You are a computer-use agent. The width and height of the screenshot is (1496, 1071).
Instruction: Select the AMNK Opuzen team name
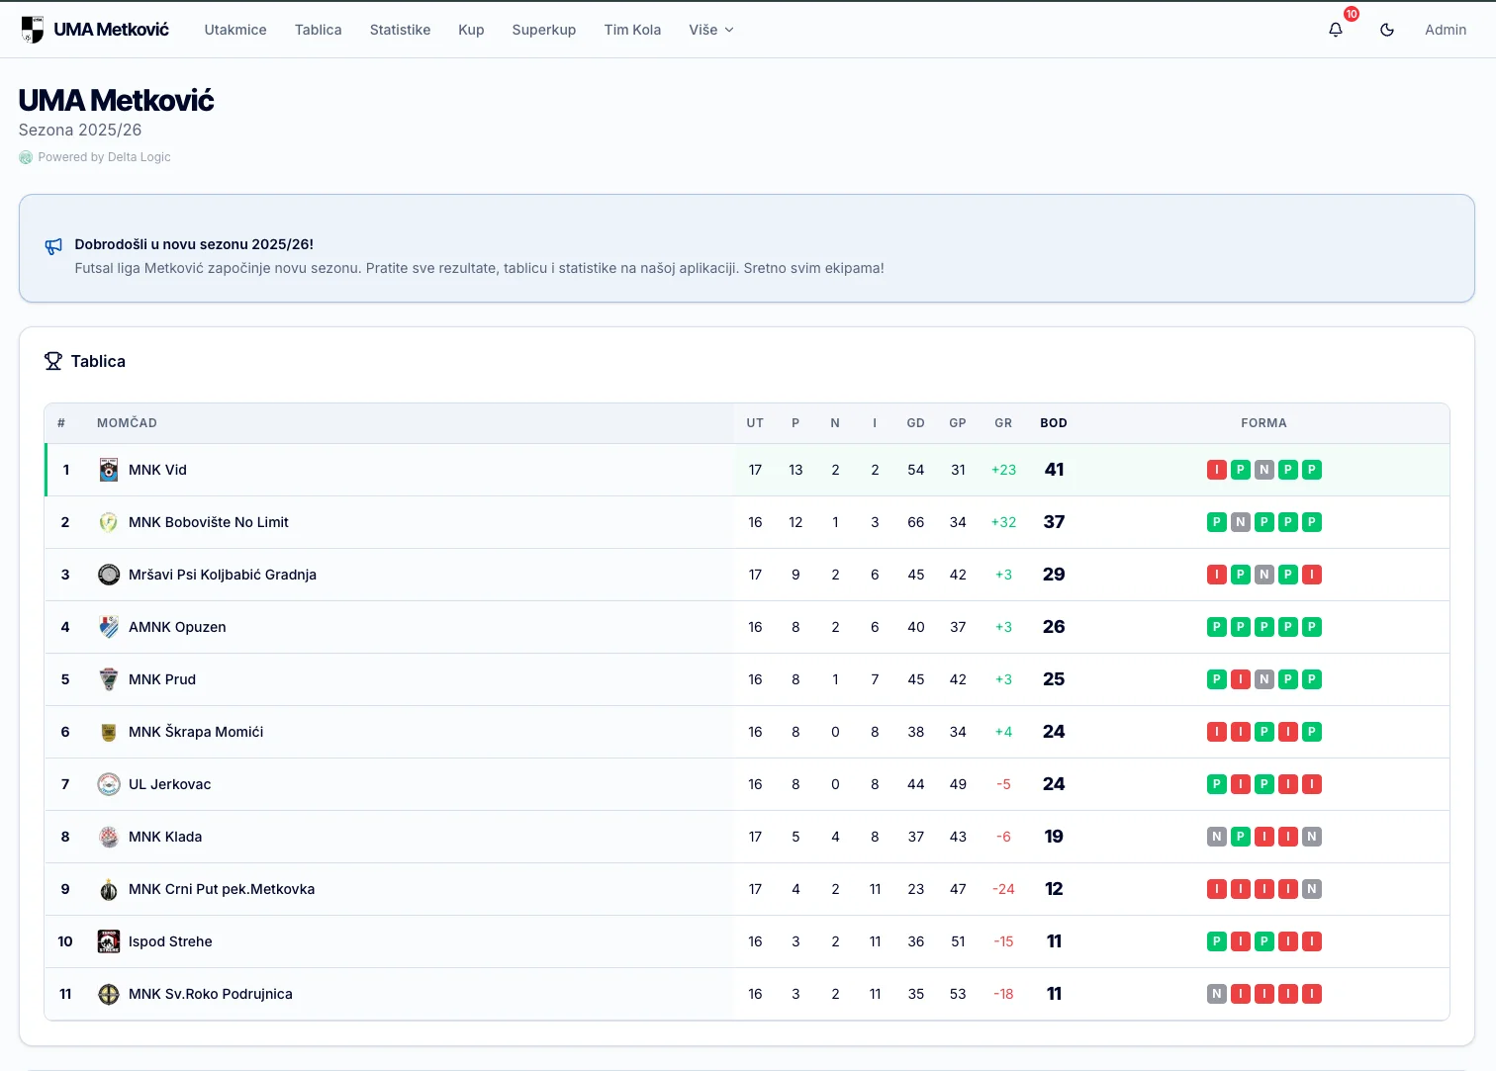click(x=177, y=627)
